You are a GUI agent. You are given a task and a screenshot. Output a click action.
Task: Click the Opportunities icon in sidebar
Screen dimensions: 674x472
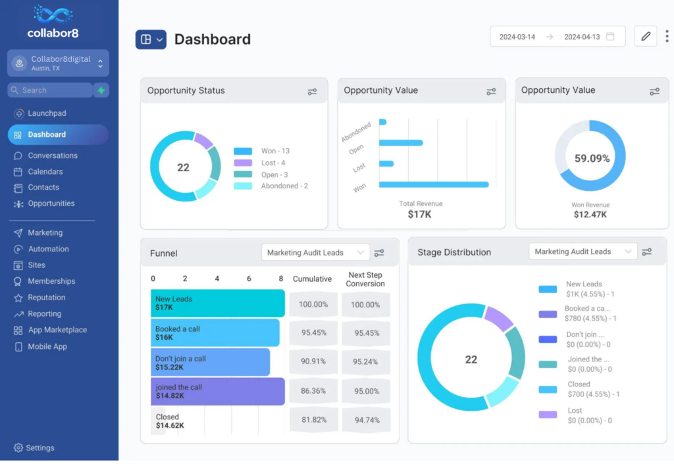(18, 204)
